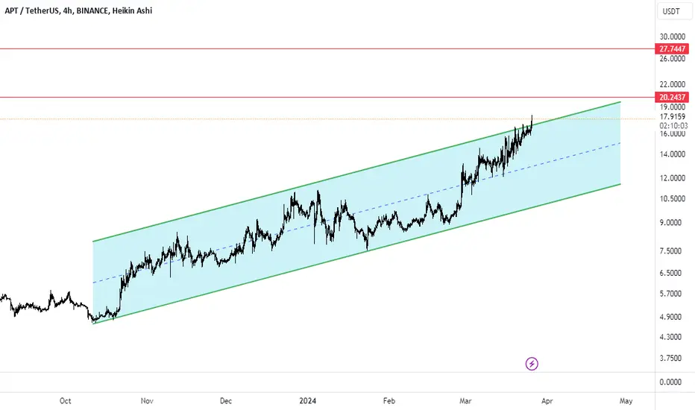This screenshot has height=410, width=695.
Task: Click the Mar label on time axis
Action: (x=465, y=401)
